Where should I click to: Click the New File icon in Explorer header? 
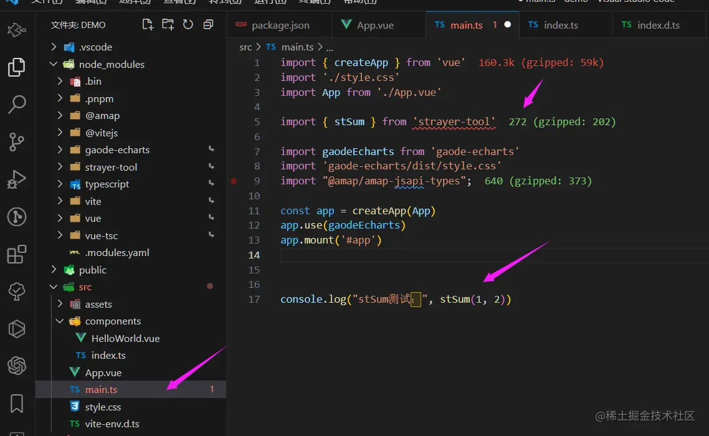click(148, 24)
